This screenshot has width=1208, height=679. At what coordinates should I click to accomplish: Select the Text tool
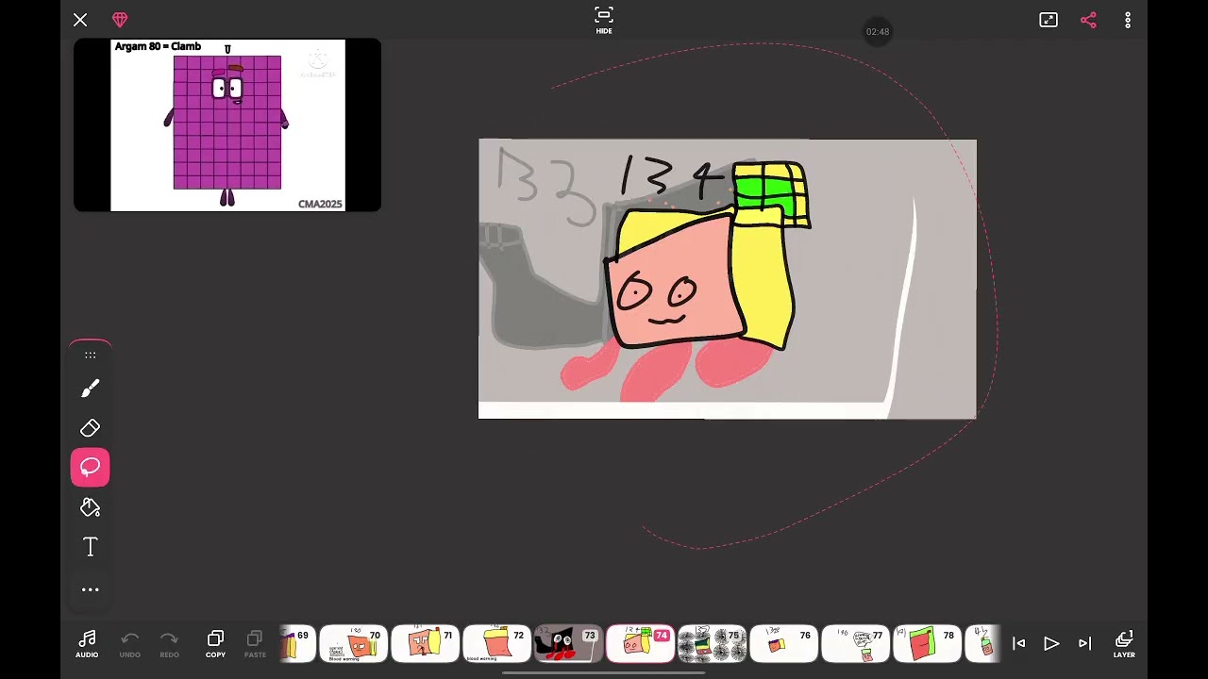click(x=91, y=547)
